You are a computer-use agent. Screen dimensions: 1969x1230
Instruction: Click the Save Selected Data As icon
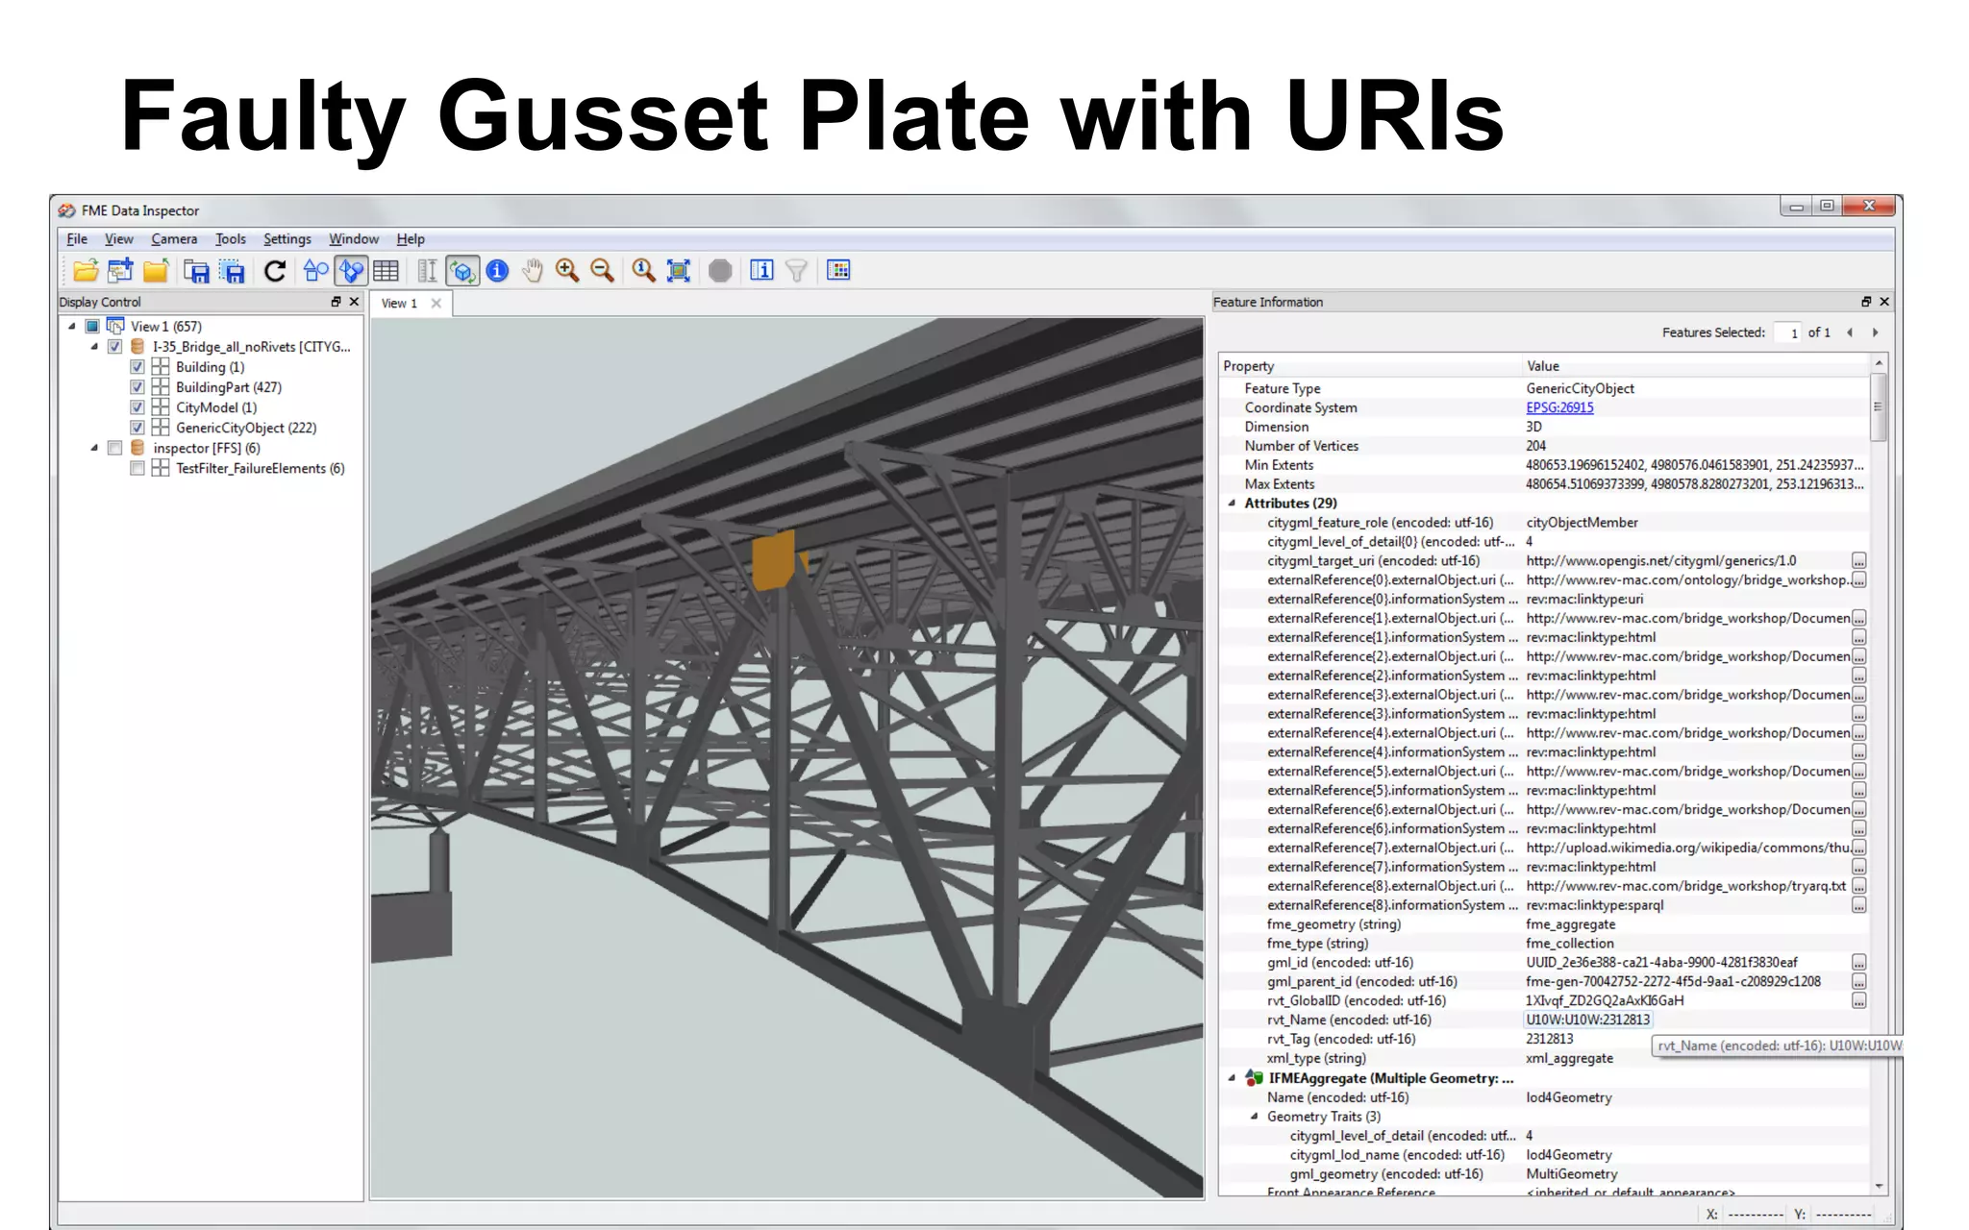[234, 271]
